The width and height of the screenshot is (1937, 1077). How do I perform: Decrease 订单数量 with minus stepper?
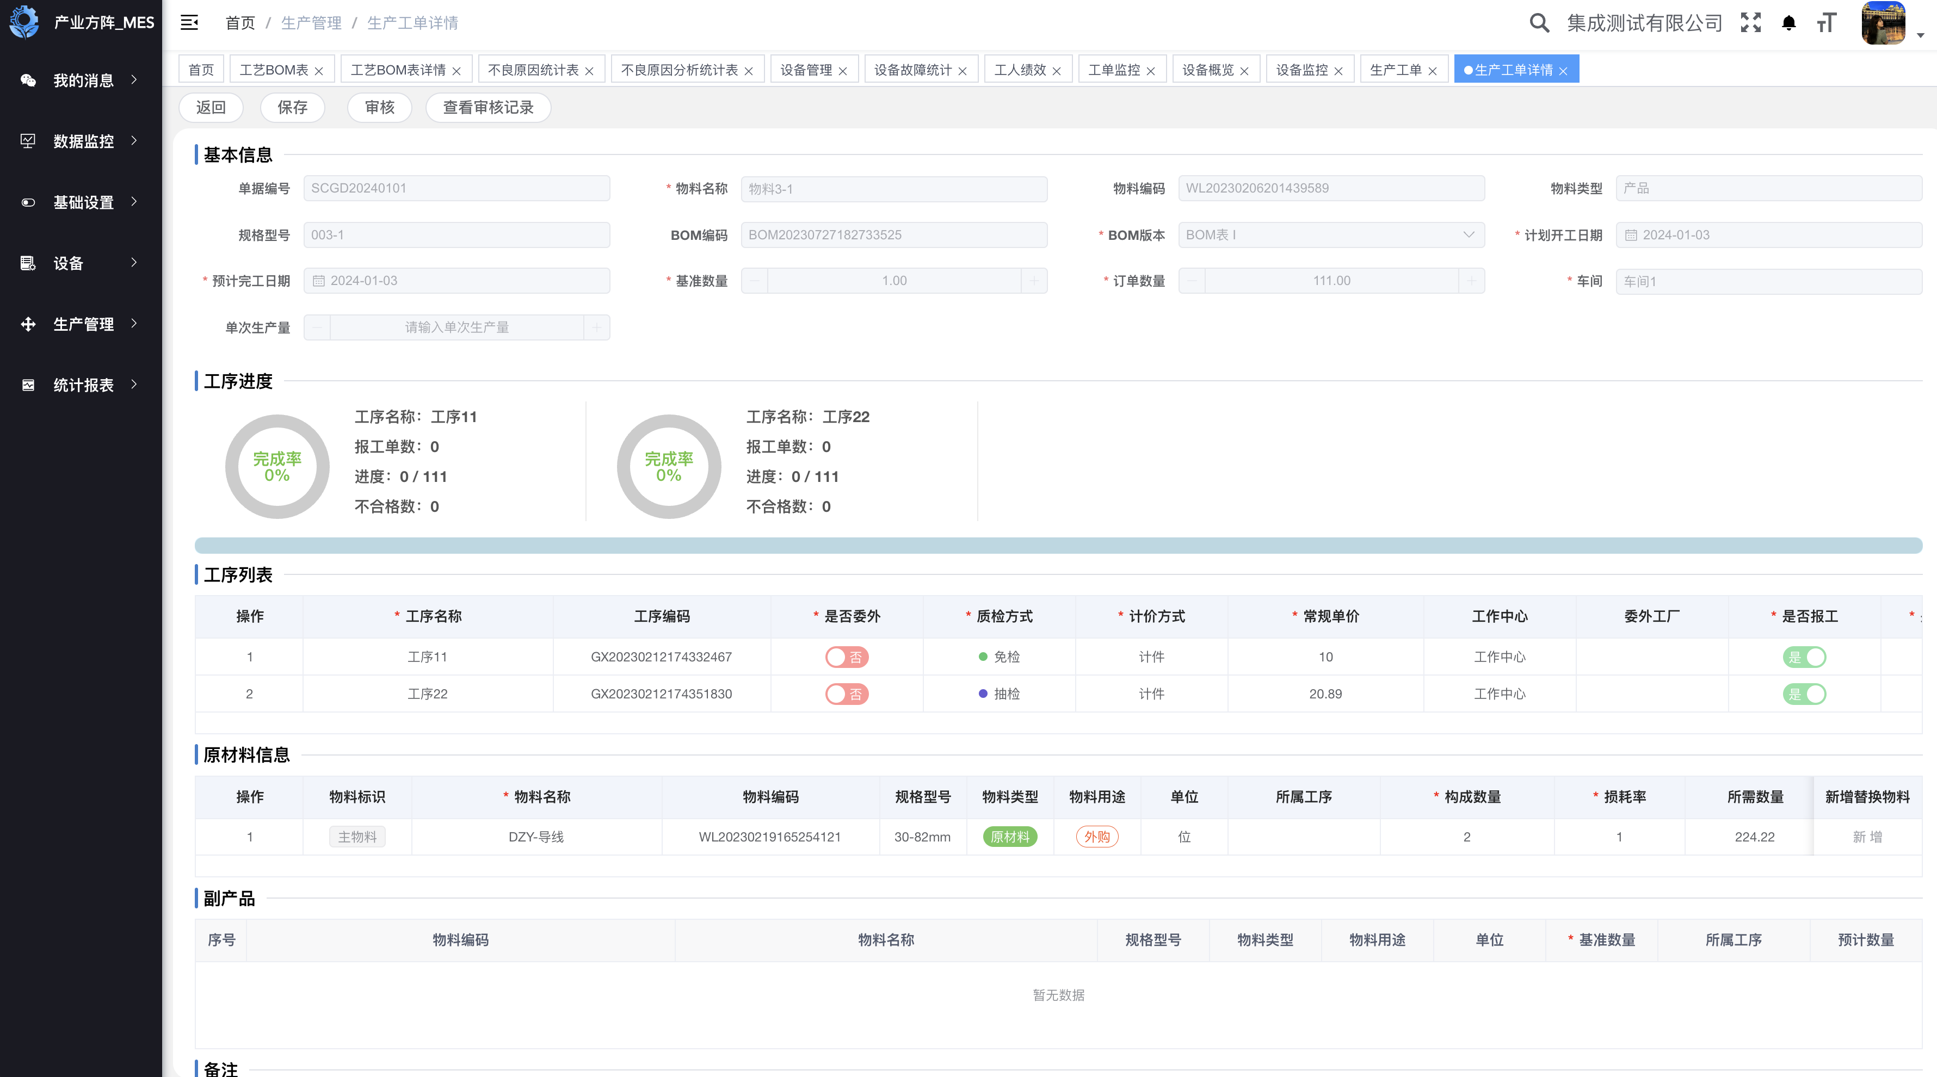pos(1191,280)
